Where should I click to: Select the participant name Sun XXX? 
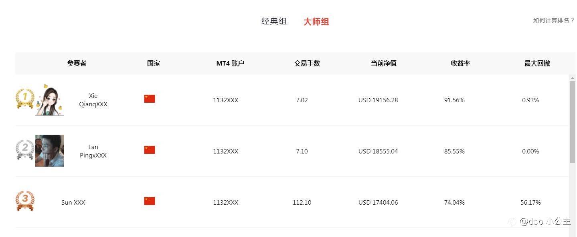click(73, 203)
